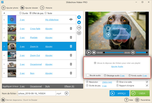
Task: Delete slide 1 using its trash icon
Action: [x=71, y=29]
